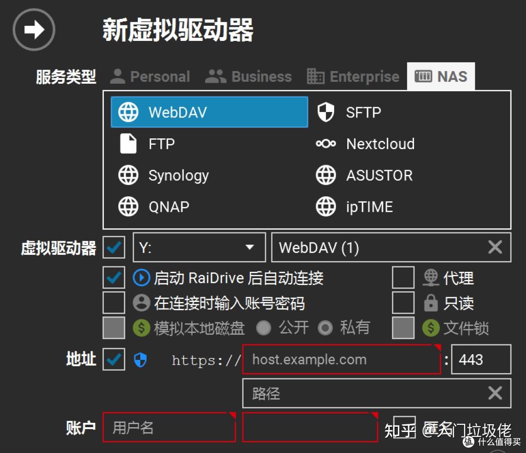Image resolution: width=526 pixels, height=453 pixels.
Task: Switch to the Business service tab
Action: (x=248, y=76)
